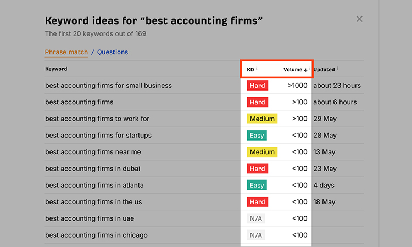Click 'about 6 hours' updated value
The width and height of the screenshot is (412, 247).
pyautogui.click(x=335, y=102)
